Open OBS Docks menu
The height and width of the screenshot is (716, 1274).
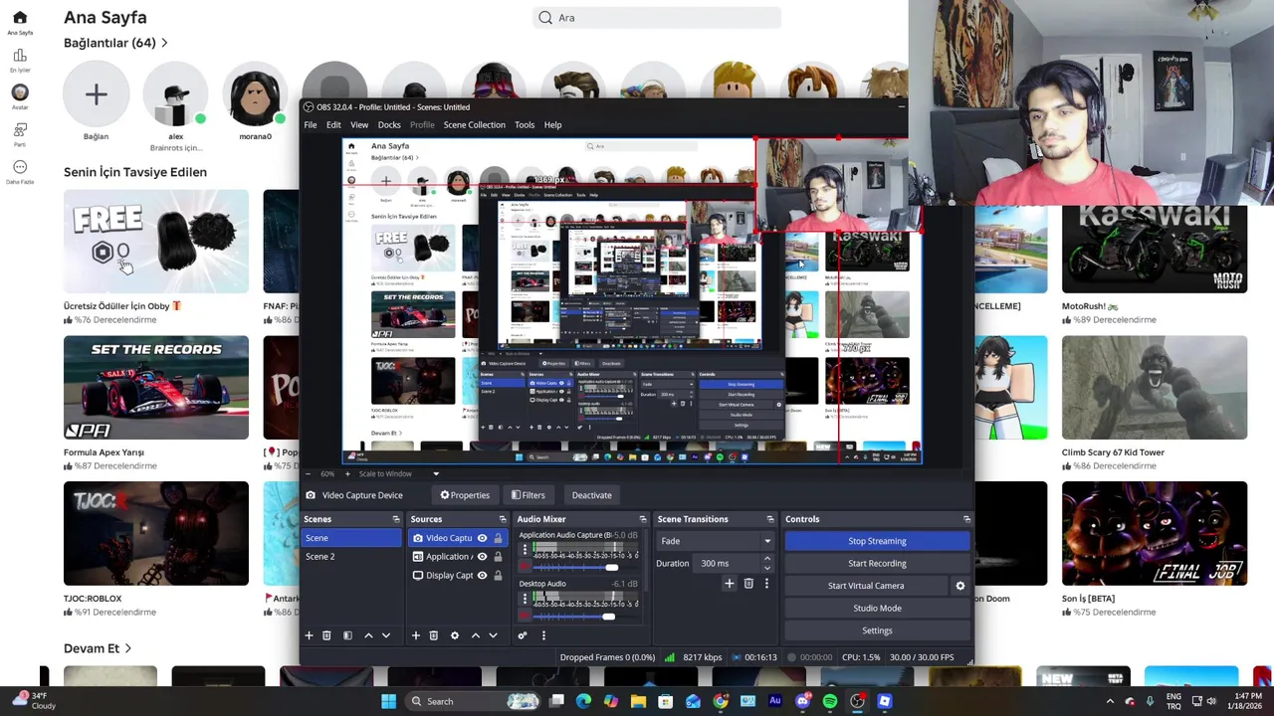point(389,125)
